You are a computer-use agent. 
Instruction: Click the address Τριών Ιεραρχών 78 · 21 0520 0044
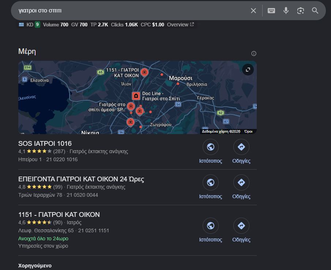(58, 195)
